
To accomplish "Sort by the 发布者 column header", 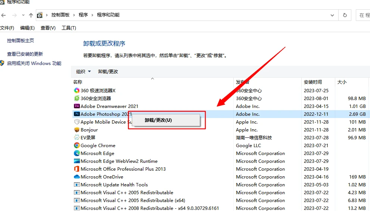I will 242,82.
